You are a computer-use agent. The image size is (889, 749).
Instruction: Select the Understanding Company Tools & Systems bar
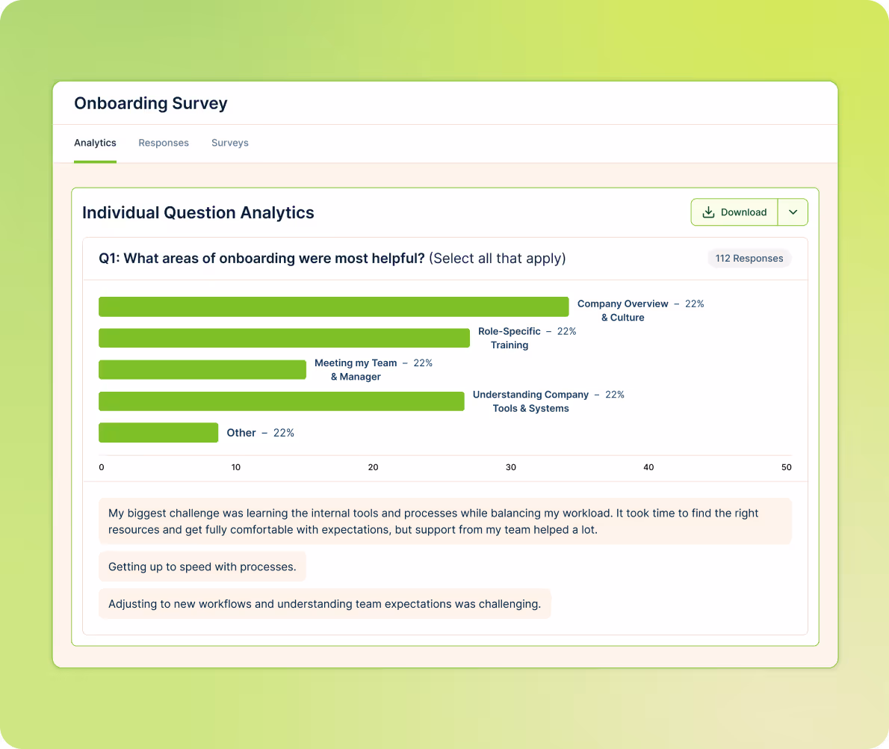pyautogui.click(x=281, y=401)
